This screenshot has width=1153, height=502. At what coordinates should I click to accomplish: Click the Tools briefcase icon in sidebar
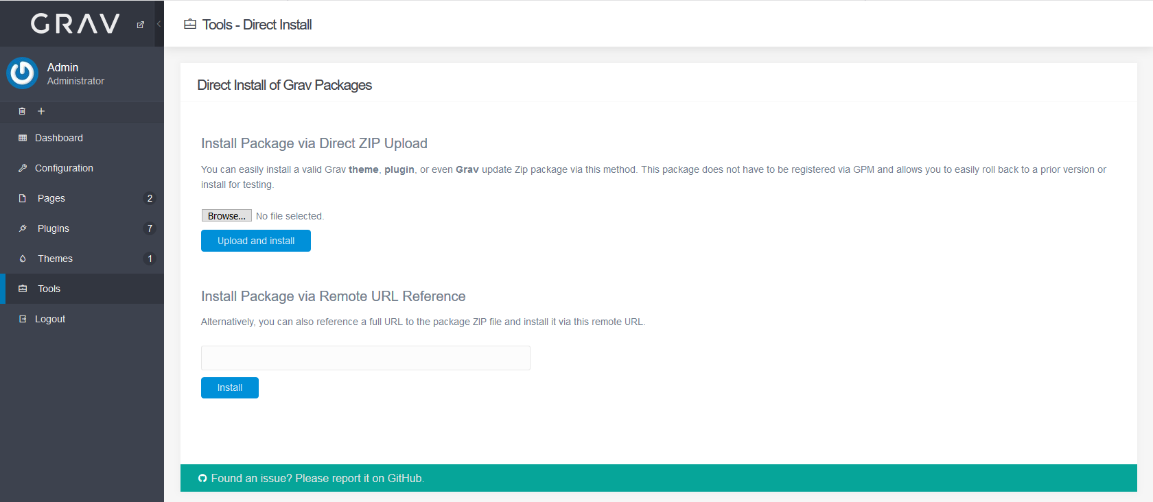pyautogui.click(x=23, y=289)
